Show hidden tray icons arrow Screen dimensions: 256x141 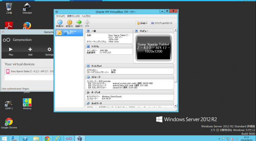coord(219,139)
